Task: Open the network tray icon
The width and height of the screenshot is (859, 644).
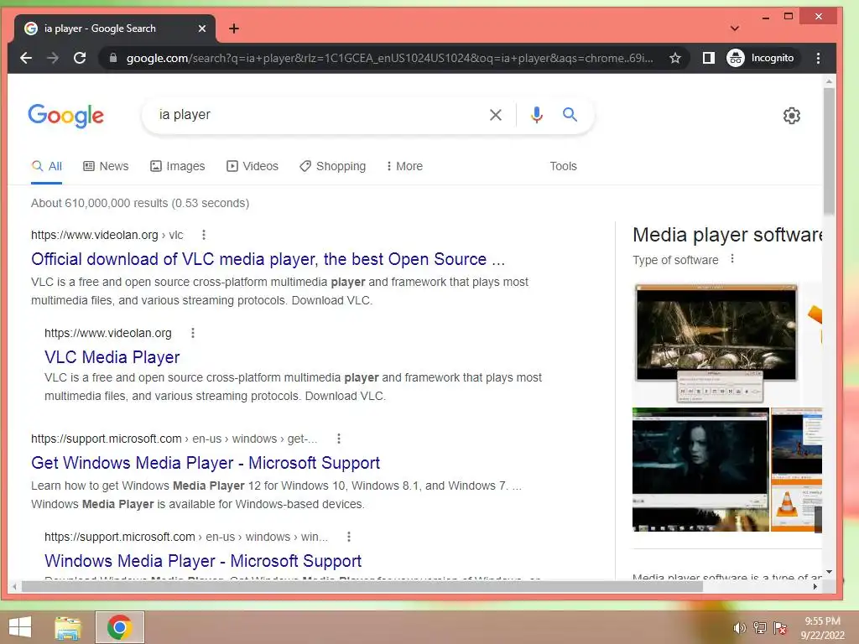Action: [760, 628]
